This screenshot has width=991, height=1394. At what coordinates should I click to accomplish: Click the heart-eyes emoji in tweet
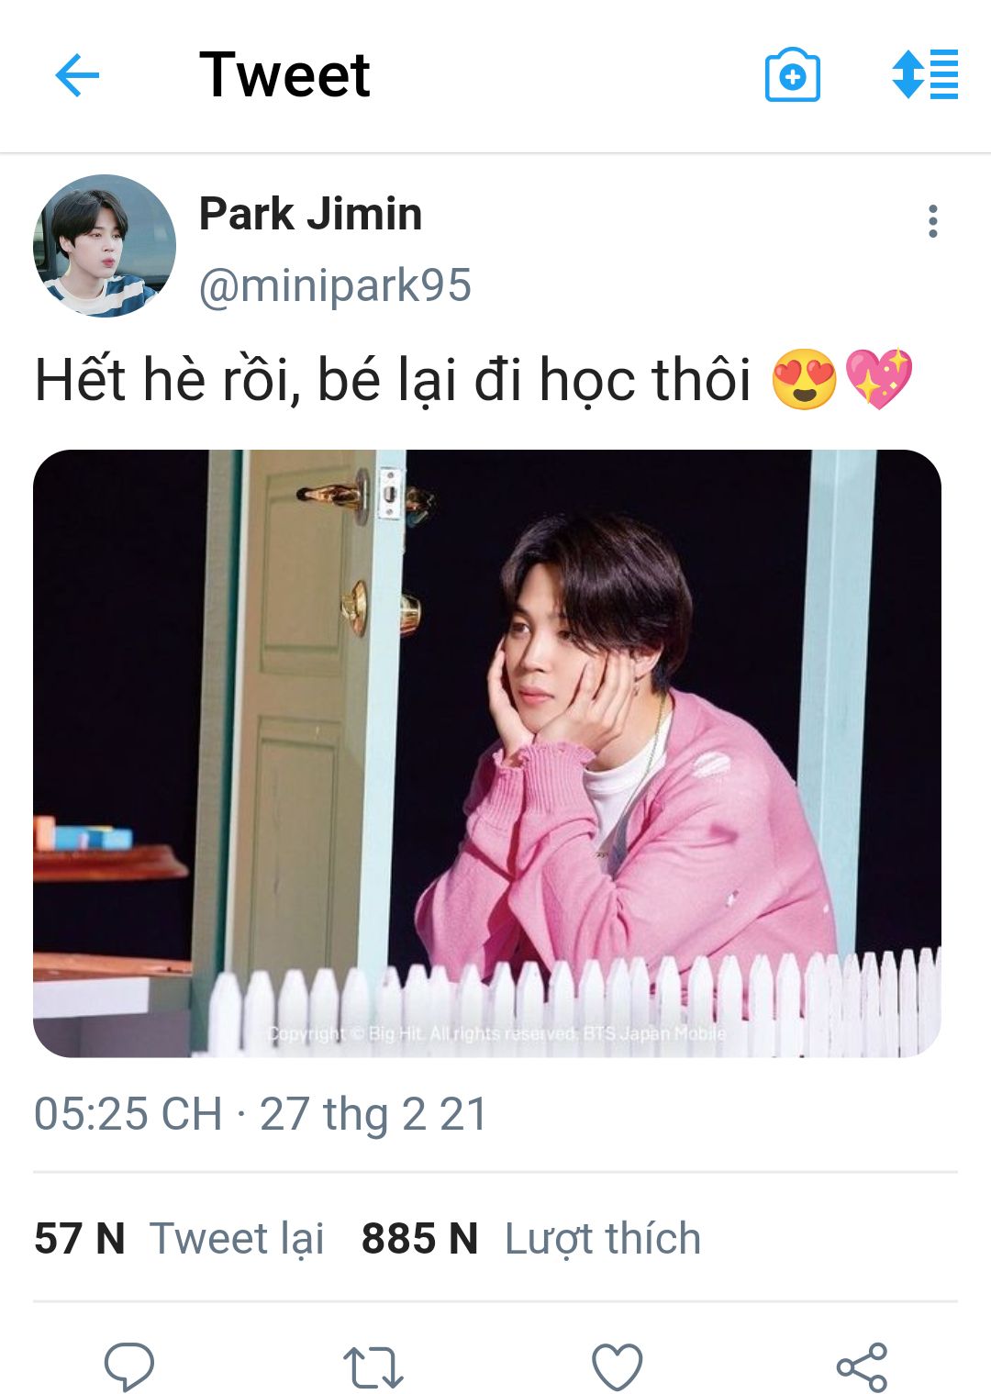click(x=805, y=379)
